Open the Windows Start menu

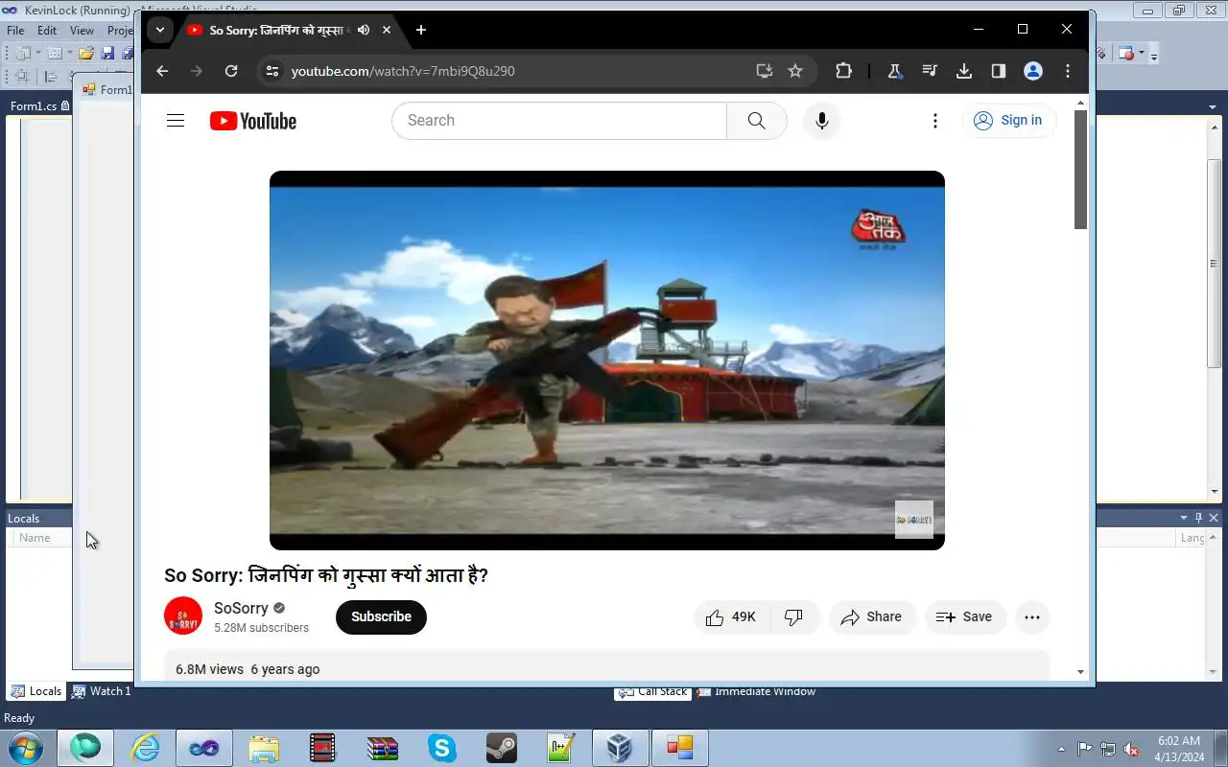(x=24, y=748)
